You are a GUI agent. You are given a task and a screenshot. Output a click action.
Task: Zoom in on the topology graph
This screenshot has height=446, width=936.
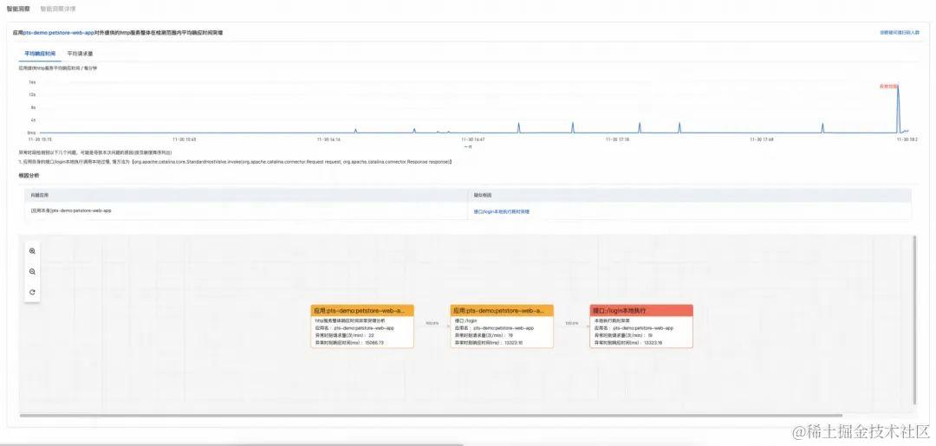click(x=32, y=252)
